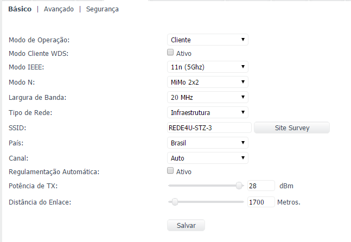Change the Modo N selection
Viewport: 351px width, 242px height.
tap(207, 82)
